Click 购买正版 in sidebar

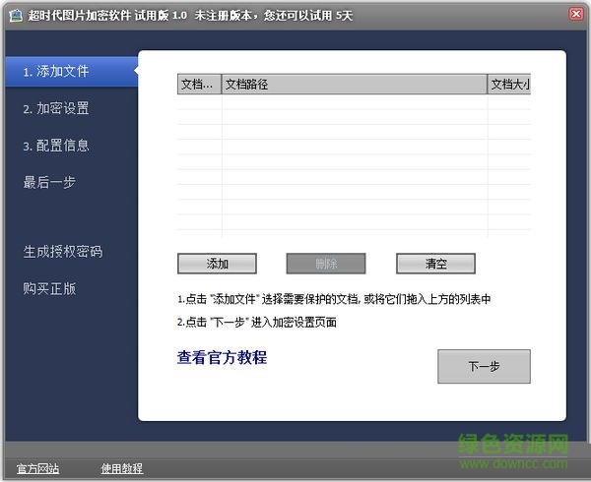[x=49, y=288]
